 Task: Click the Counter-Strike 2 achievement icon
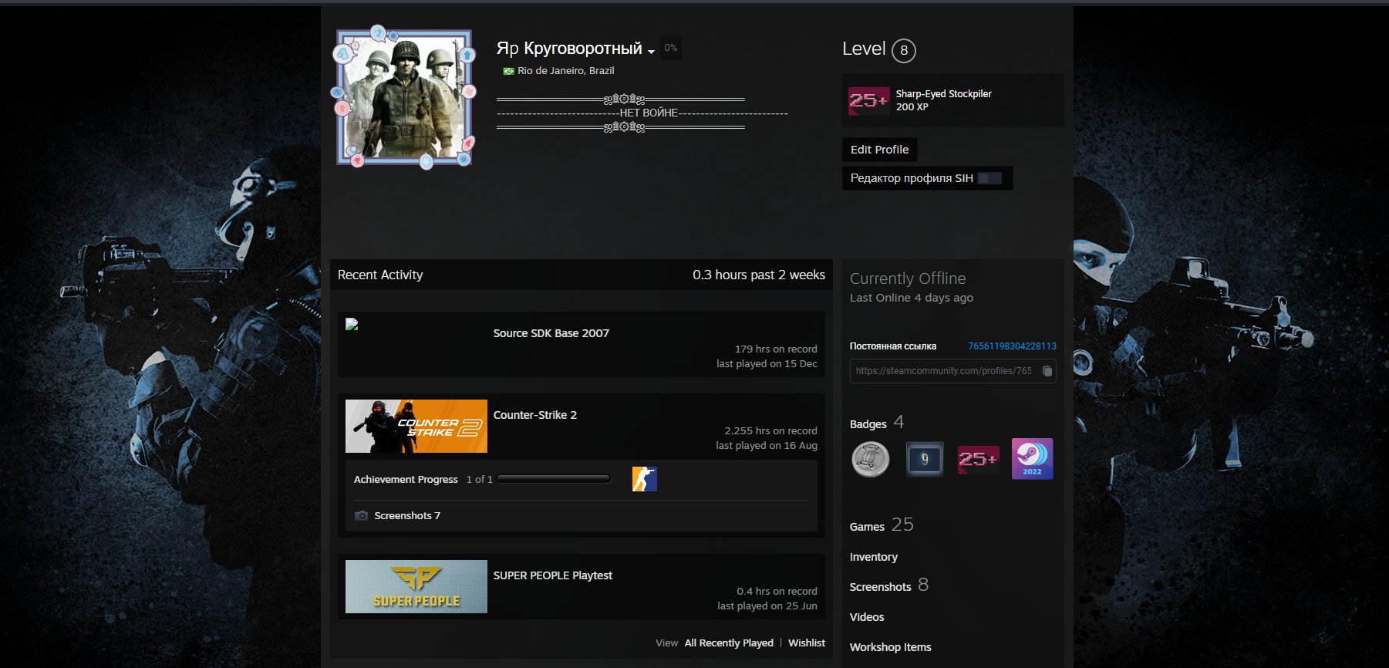click(644, 479)
